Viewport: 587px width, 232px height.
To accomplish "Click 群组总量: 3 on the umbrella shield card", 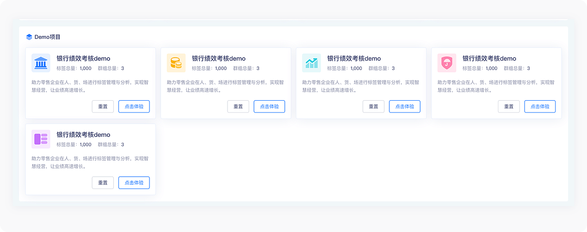I will coord(517,68).
